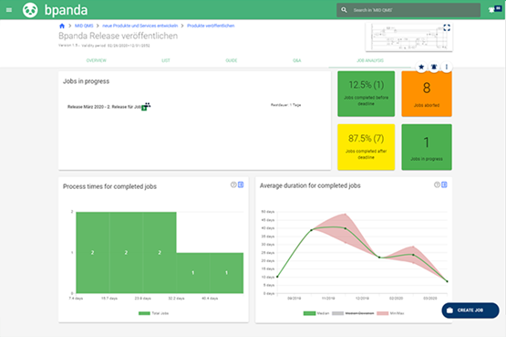Viewport: 506px width, 337px height.
Task: Toggle the 'Min/Max' legend entry
Action: click(x=390, y=313)
